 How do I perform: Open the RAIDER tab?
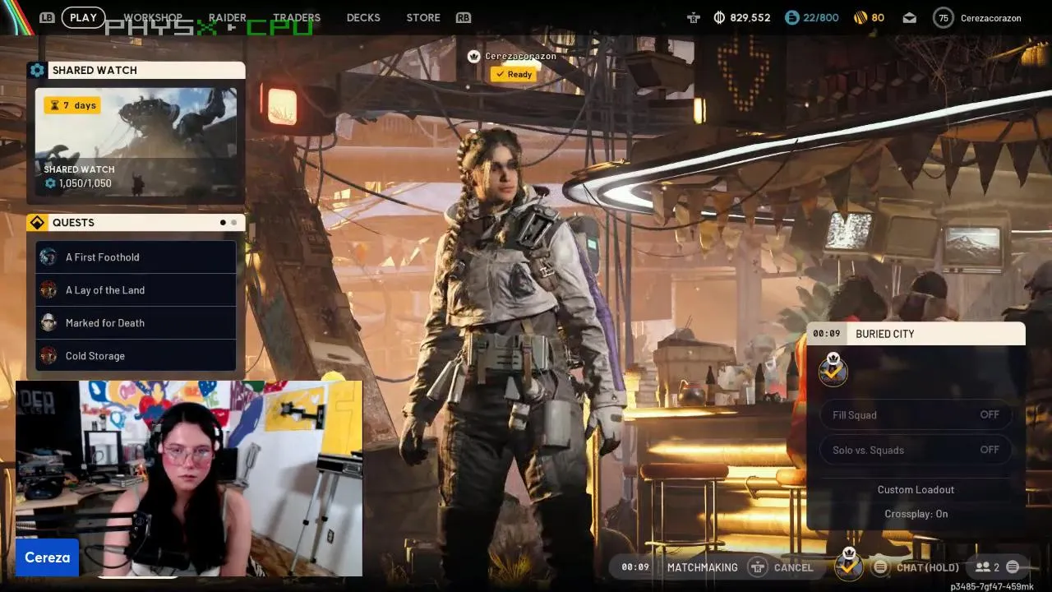[228, 17]
